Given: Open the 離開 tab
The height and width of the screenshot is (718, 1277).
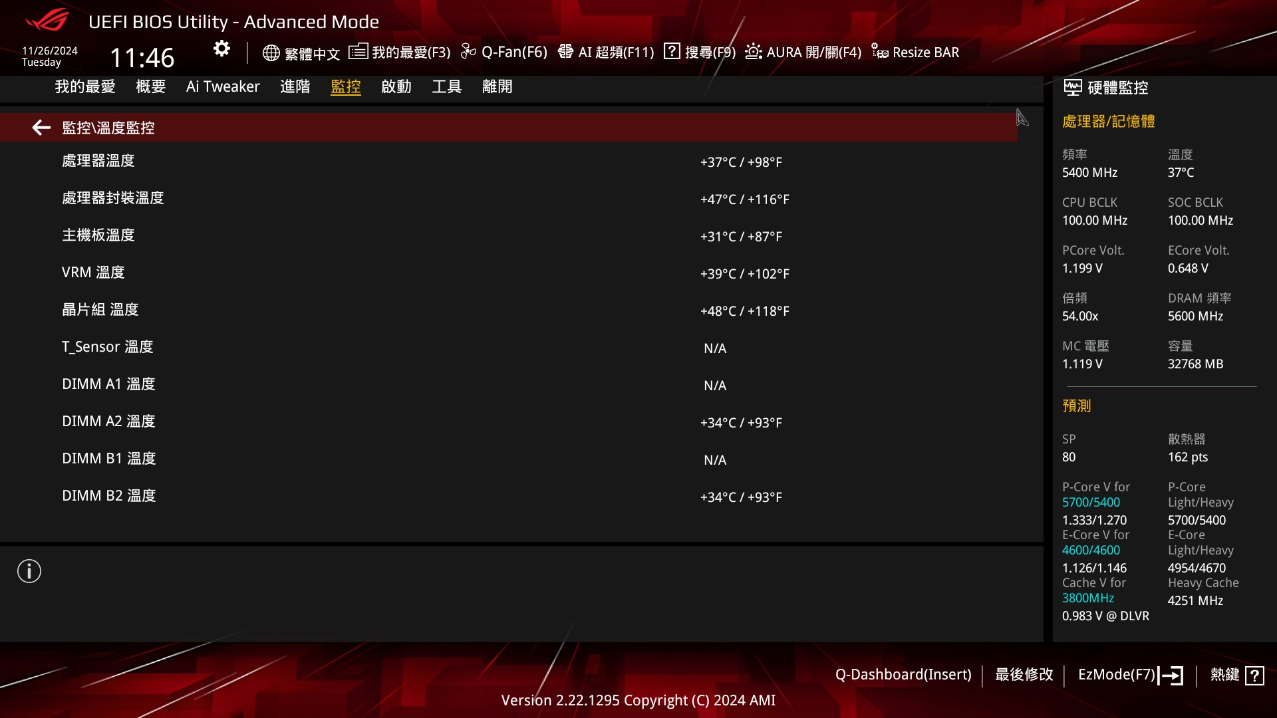Looking at the screenshot, I should click(x=497, y=86).
